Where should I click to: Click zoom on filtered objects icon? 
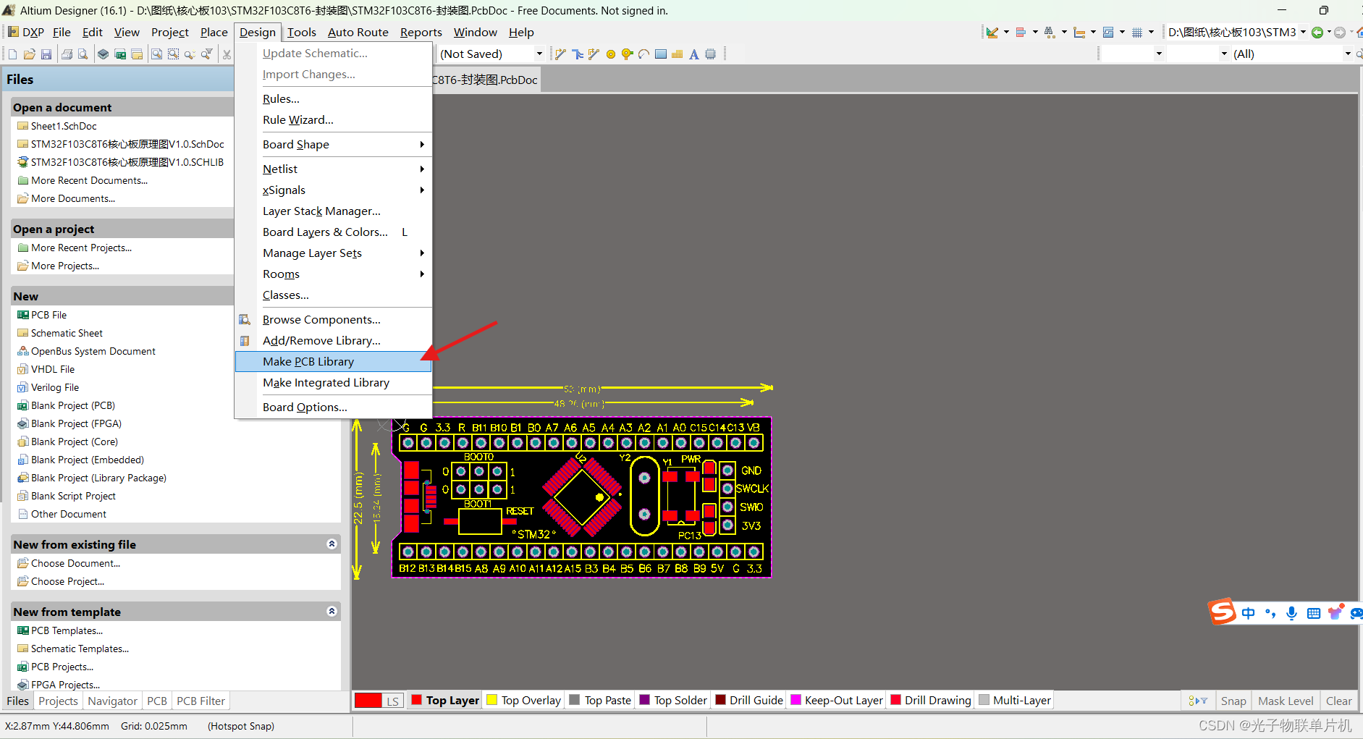coord(207,54)
